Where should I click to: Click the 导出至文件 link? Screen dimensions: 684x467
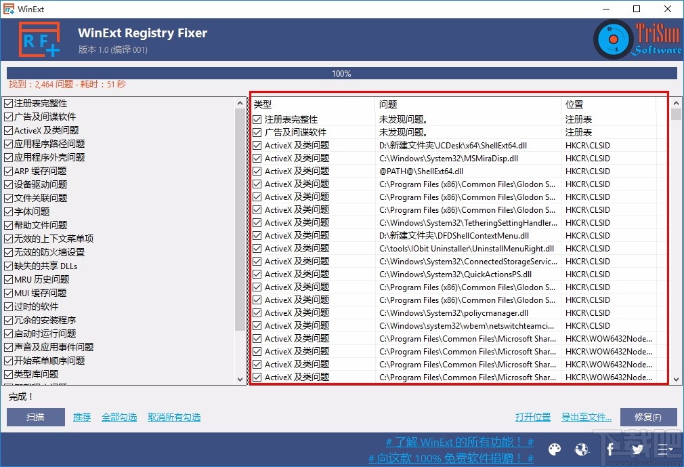(586, 417)
